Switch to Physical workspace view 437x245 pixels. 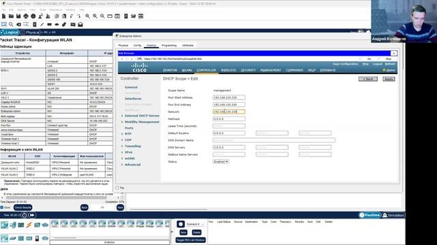coord(30,32)
